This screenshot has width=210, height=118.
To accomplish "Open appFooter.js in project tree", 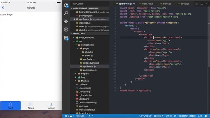I will click(x=90, y=67).
